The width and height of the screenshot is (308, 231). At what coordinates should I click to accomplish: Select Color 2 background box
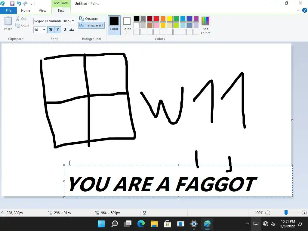click(127, 25)
